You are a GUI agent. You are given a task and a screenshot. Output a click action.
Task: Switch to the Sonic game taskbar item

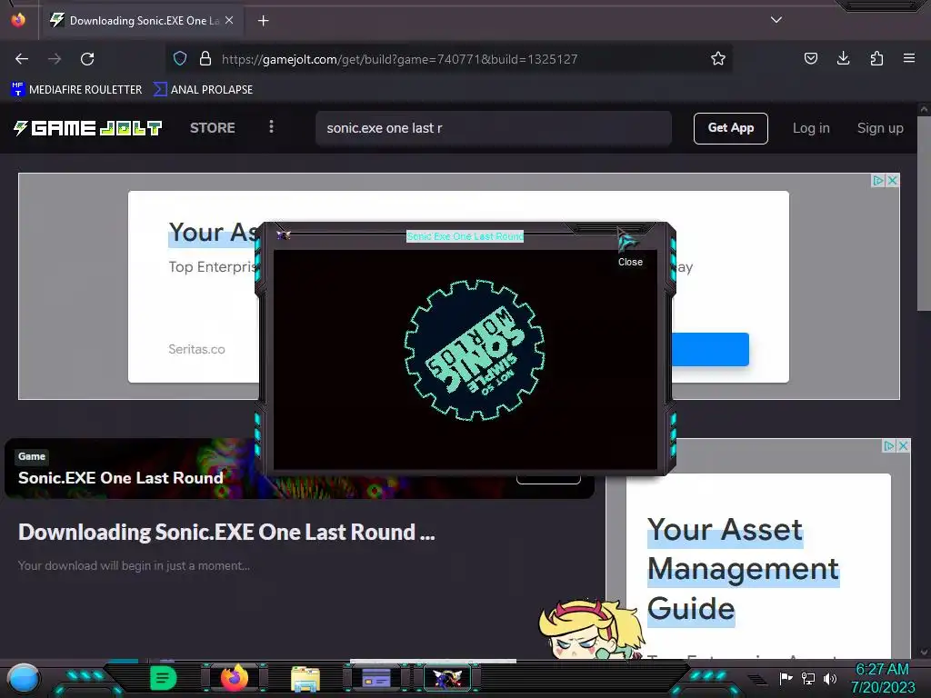pos(447,678)
